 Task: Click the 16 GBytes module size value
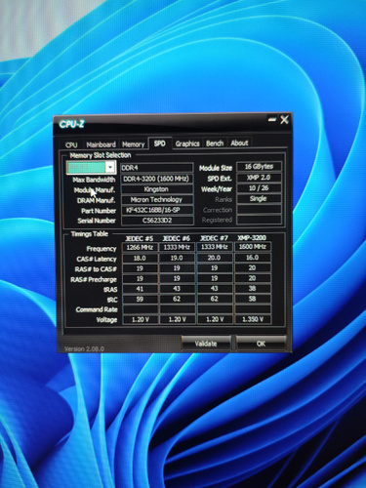click(259, 167)
